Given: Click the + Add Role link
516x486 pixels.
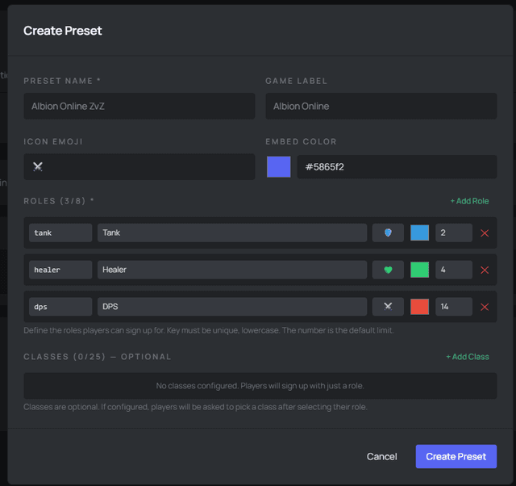Looking at the screenshot, I should (x=469, y=201).
